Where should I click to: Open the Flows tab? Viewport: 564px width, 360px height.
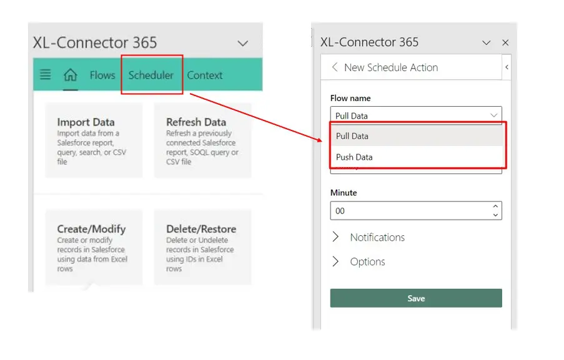pyautogui.click(x=102, y=75)
